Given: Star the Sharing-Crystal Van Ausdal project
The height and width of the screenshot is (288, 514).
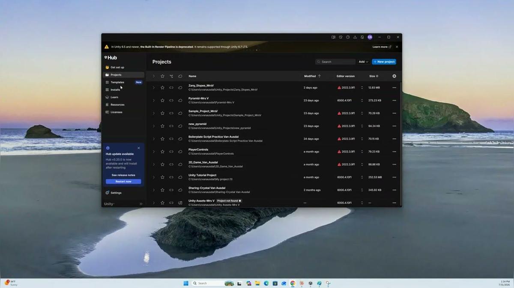Looking at the screenshot, I should (x=162, y=190).
